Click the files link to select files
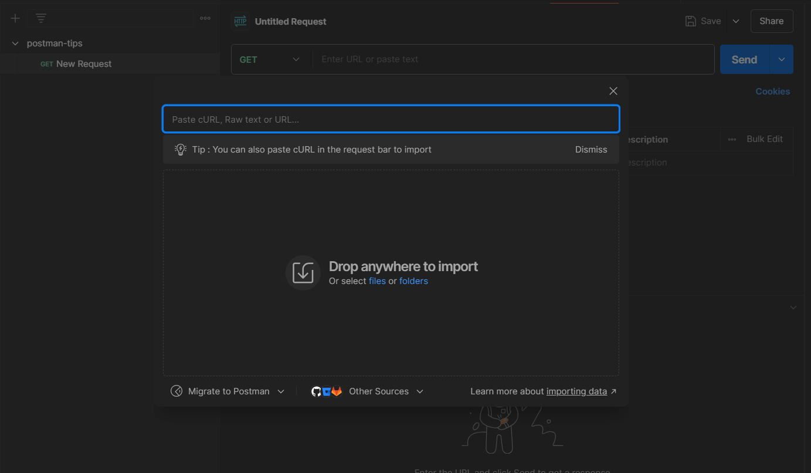Screen dimensions: 811x473 point(377,281)
